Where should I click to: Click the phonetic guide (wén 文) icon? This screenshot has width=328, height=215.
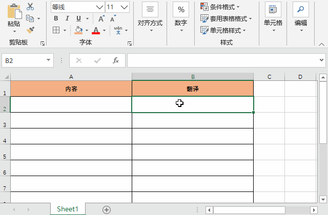(x=118, y=30)
